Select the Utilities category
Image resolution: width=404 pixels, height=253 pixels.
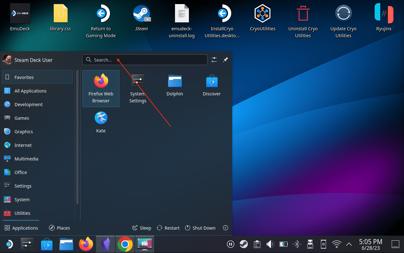point(37,213)
